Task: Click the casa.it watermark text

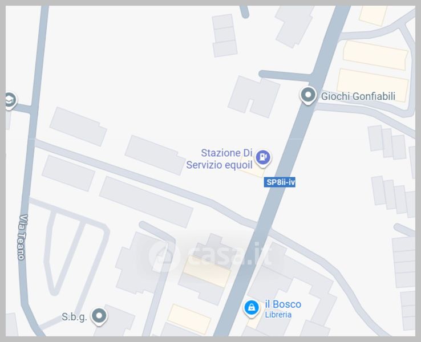Action: tap(229, 254)
